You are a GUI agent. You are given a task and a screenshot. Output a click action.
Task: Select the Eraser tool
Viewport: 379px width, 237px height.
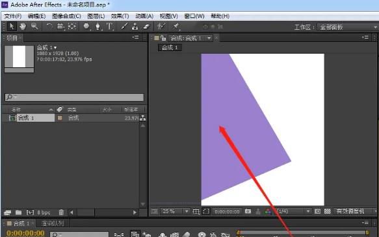(146, 27)
